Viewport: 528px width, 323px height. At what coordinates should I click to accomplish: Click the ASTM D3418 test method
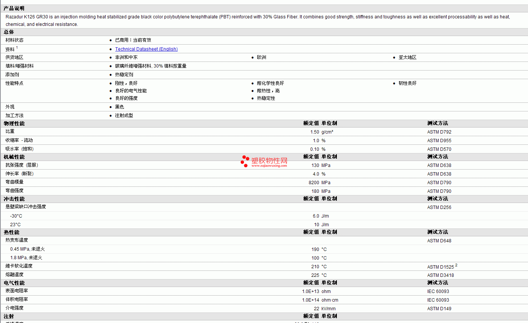pyautogui.click(x=441, y=275)
